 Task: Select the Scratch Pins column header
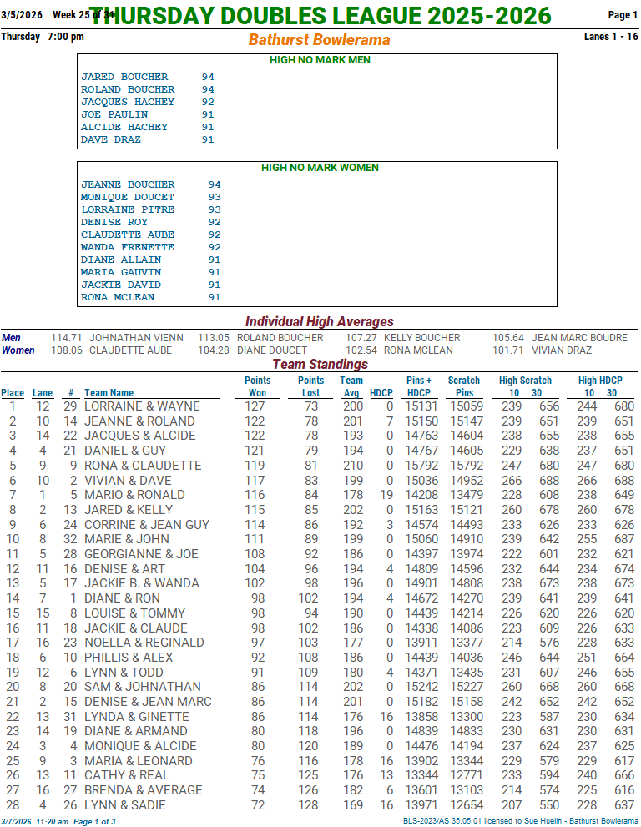[x=464, y=386]
